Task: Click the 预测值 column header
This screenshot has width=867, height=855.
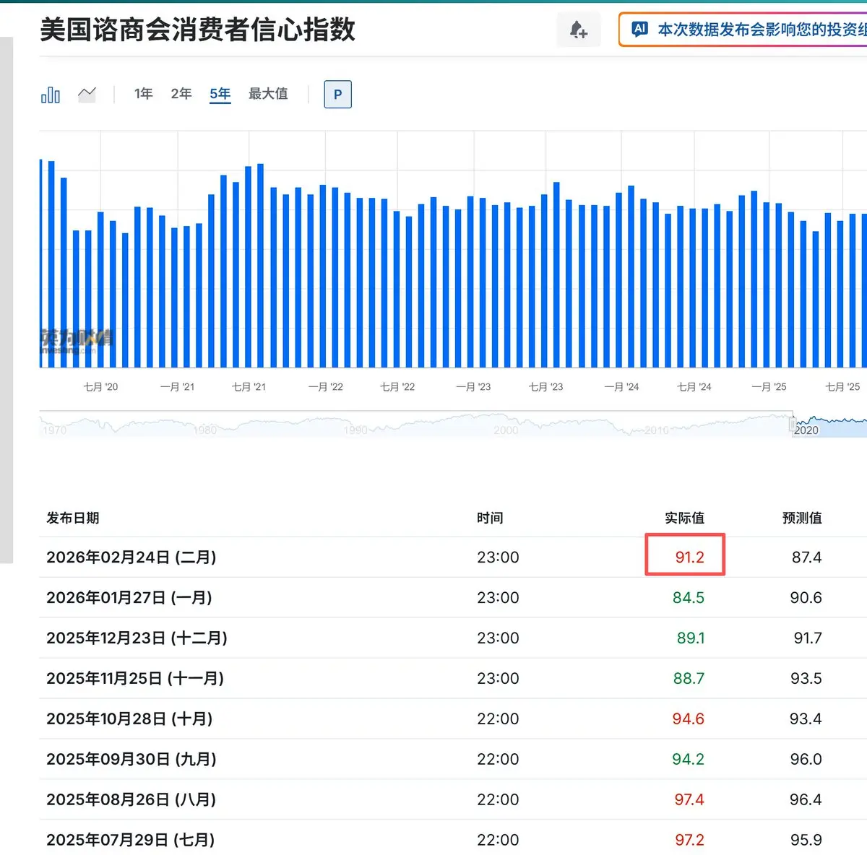Action: point(801,518)
